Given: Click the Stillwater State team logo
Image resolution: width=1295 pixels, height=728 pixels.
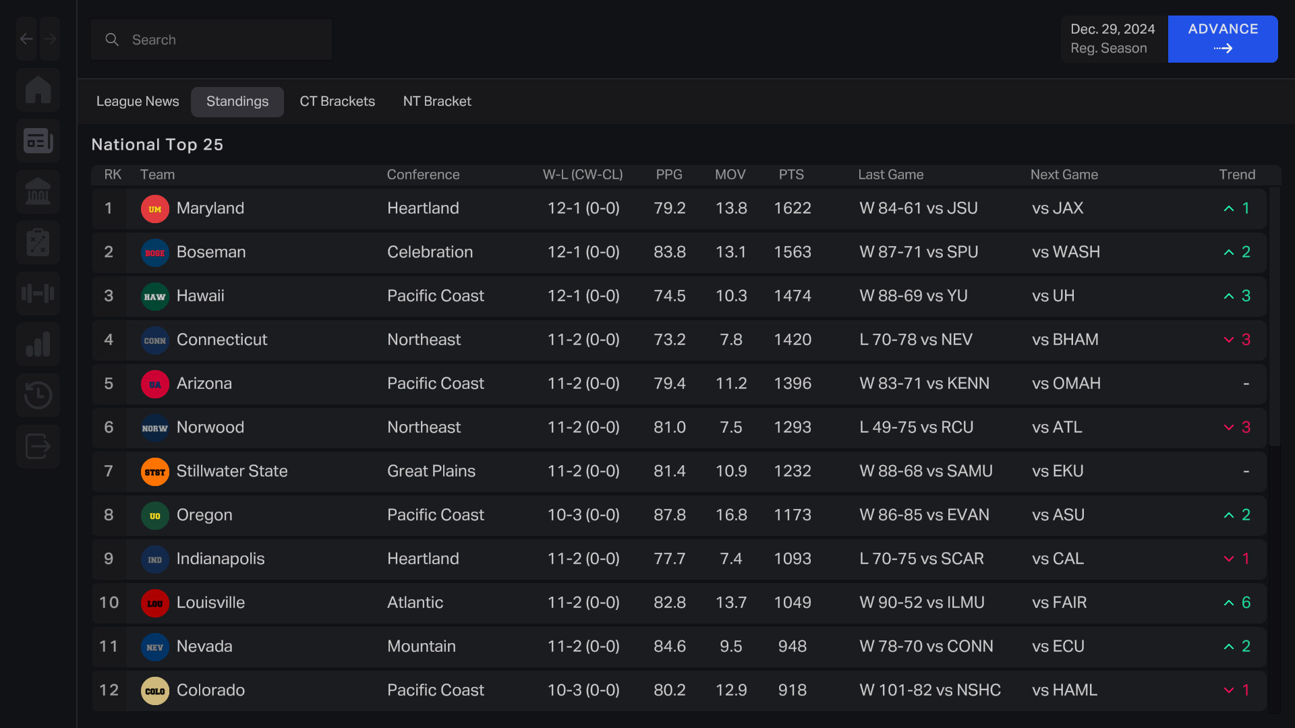Looking at the screenshot, I should tap(154, 472).
